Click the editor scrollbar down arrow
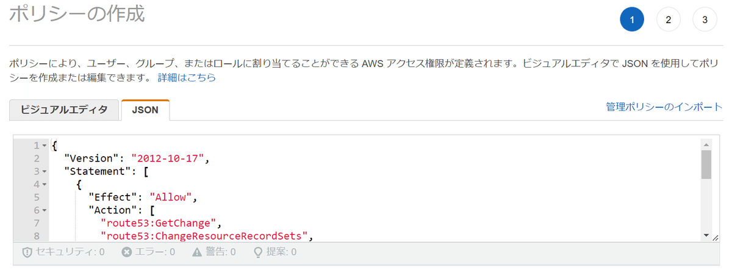This screenshot has width=732, height=270. pos(706,235)
